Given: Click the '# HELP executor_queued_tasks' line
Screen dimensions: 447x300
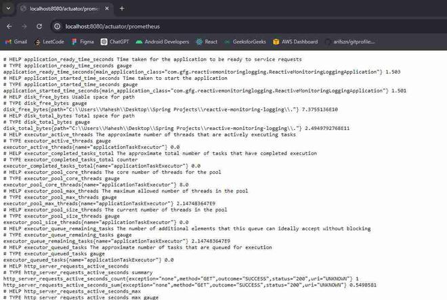Looking at the screenshot, I should (137, 248).
